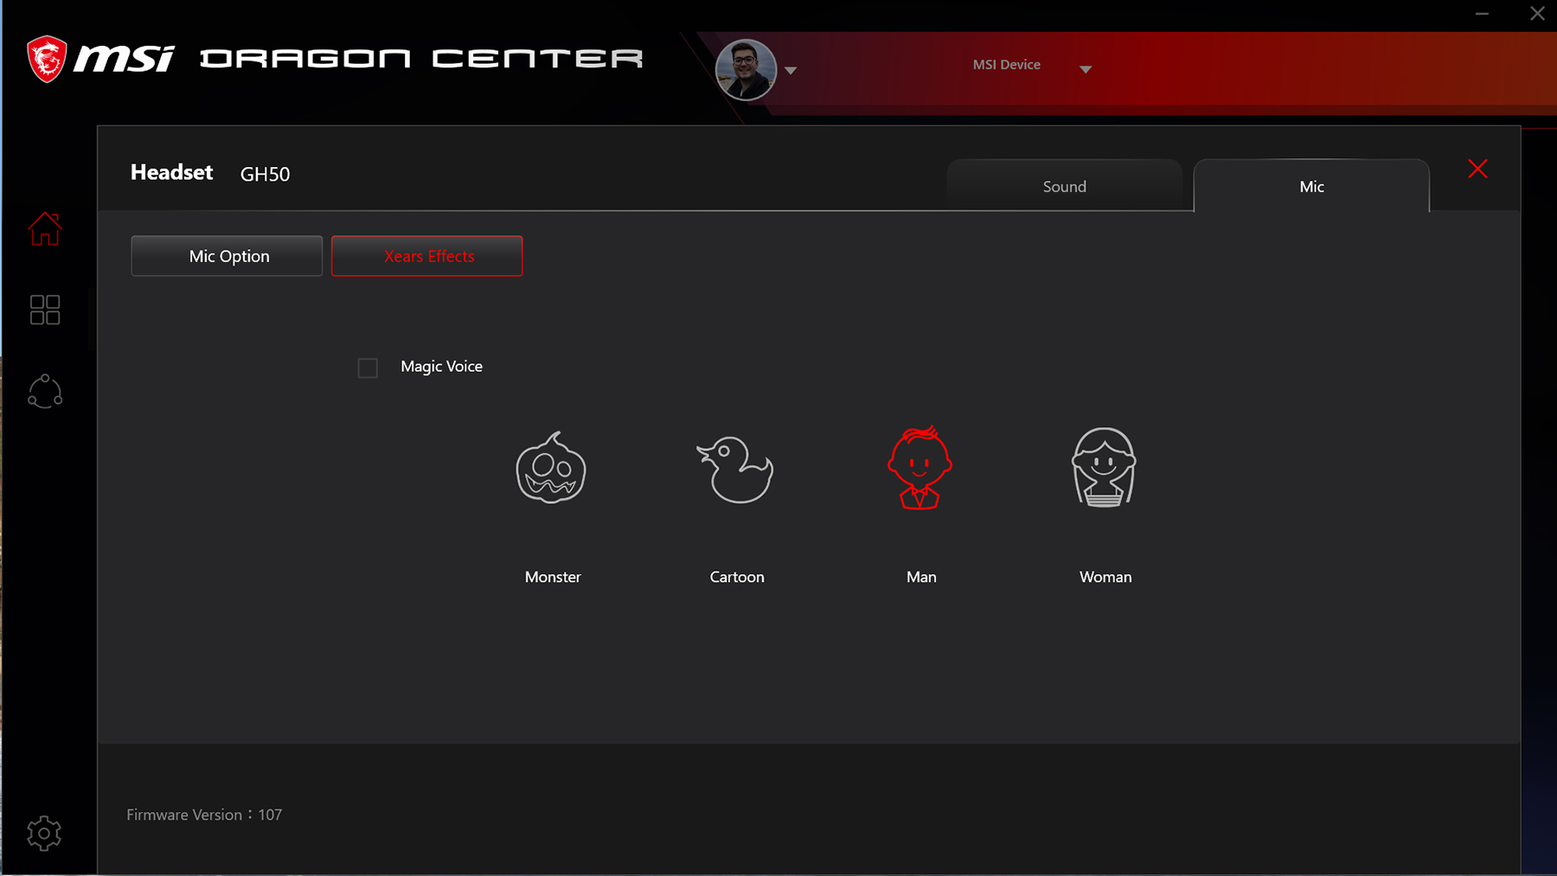The width and height of the screenshot is (1557, 876).
Task: Switch to the Sound tab
Action: click(x=1065, y=186)
